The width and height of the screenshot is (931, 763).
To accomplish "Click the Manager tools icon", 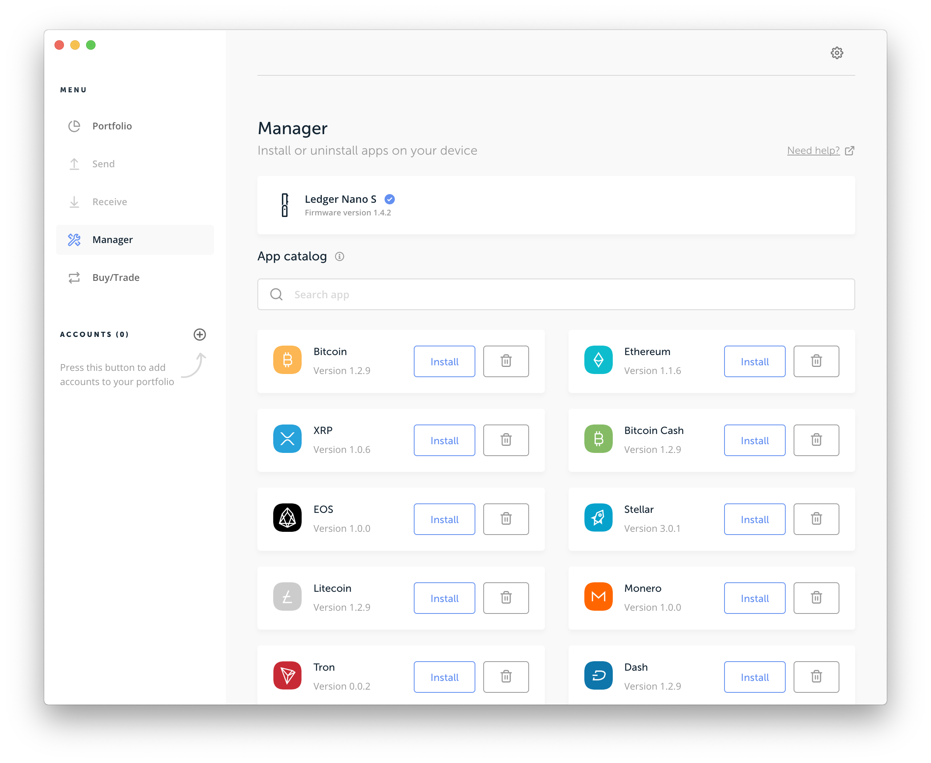I will [74, 239].
